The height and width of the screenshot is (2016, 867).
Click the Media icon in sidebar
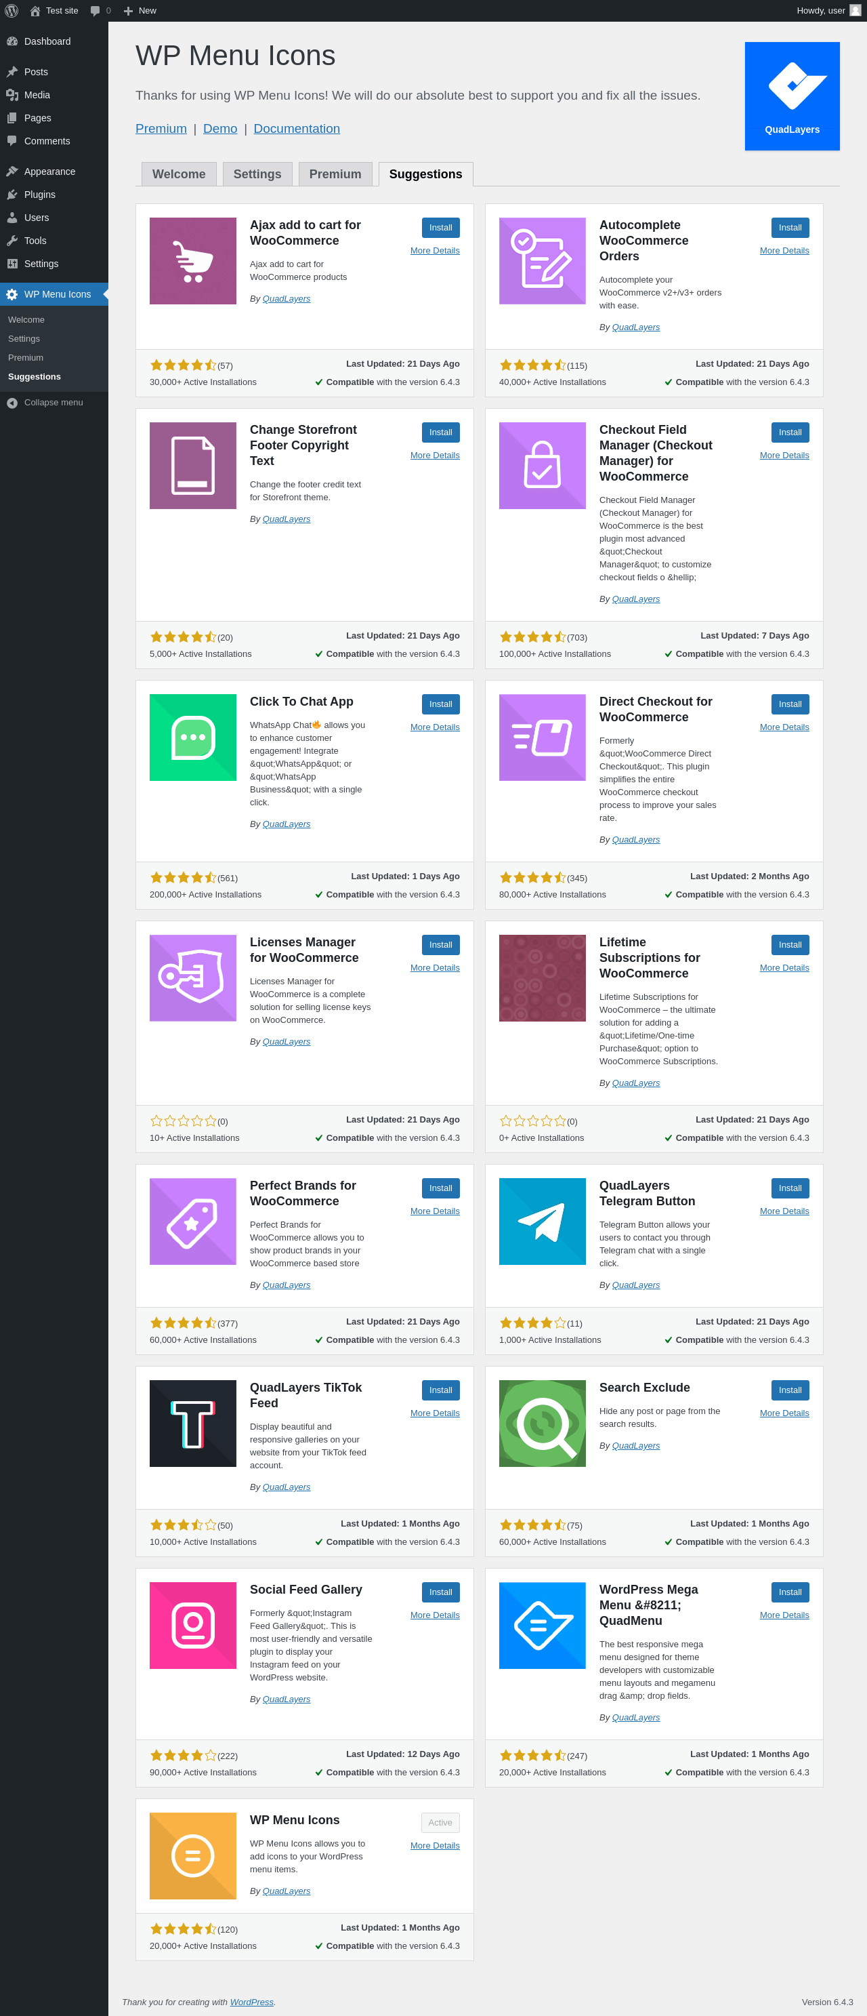pos(12,95)
